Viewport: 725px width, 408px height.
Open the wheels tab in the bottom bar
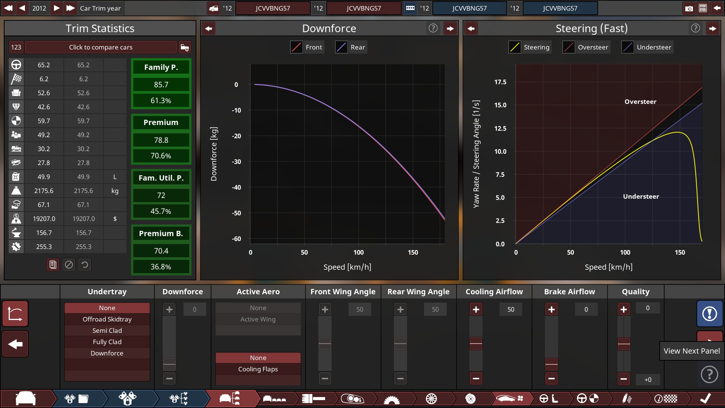tap(431, 399)
